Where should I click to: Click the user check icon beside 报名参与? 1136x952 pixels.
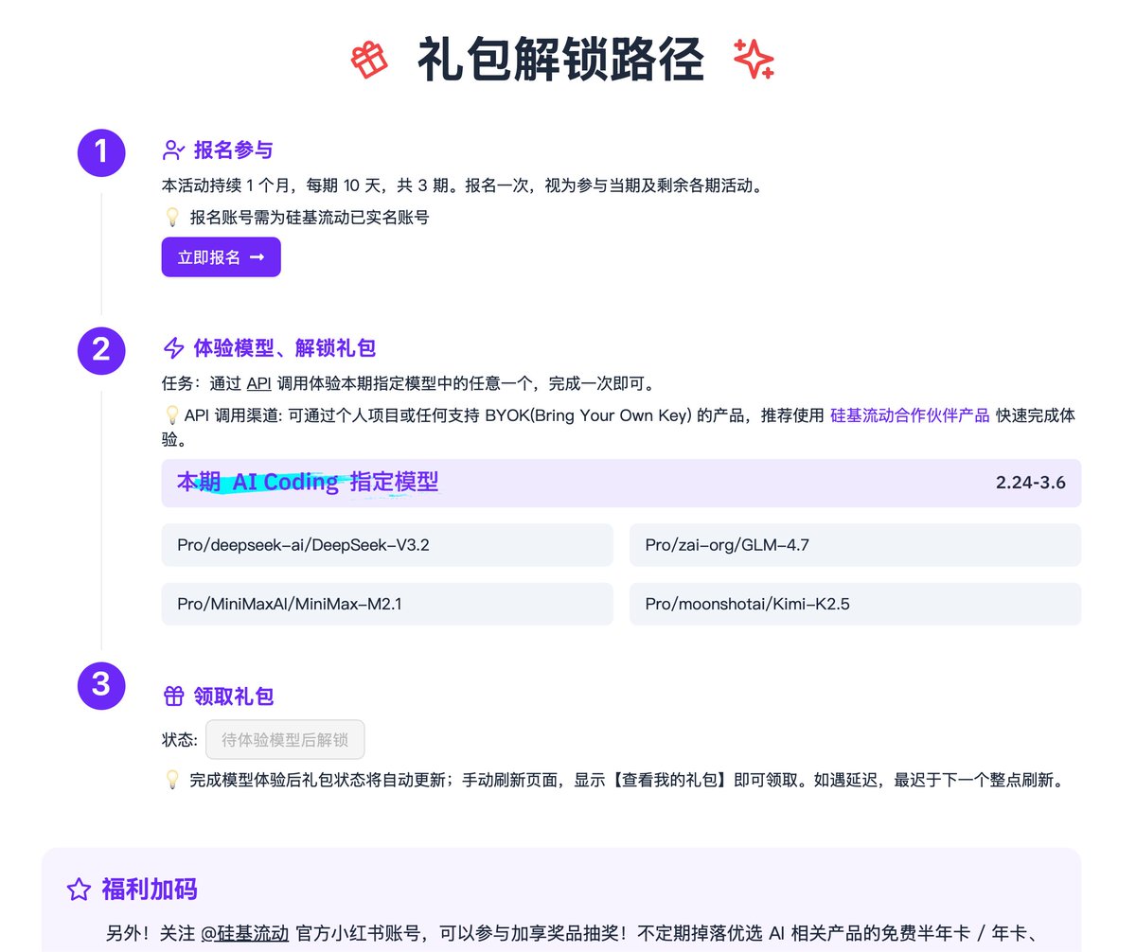point(173,150)
